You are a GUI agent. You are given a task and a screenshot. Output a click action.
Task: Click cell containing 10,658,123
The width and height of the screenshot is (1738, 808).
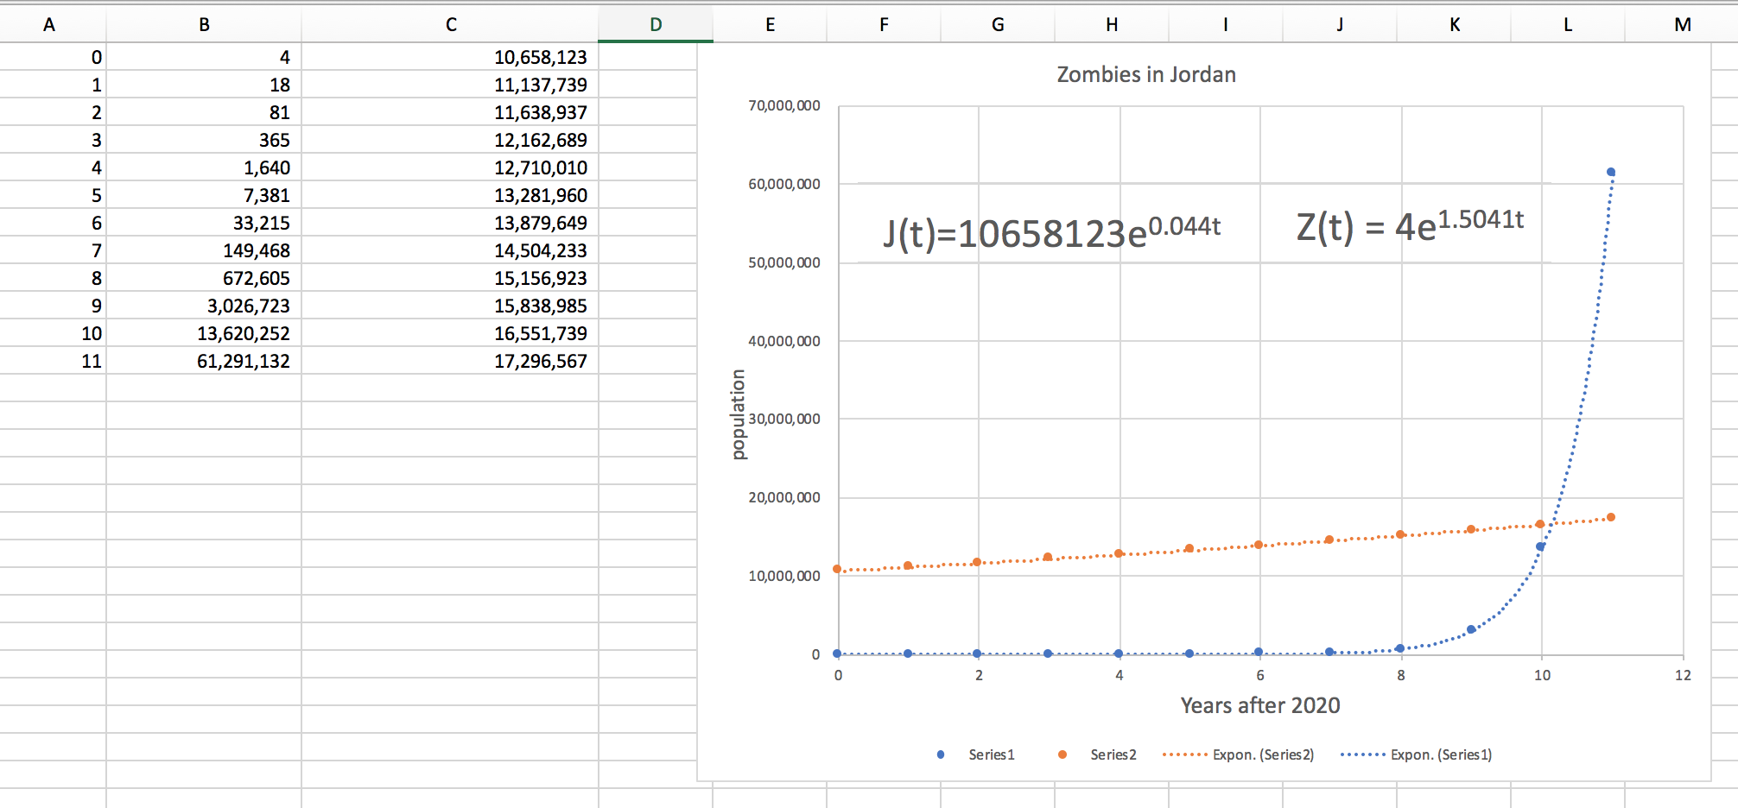(450, 57)
